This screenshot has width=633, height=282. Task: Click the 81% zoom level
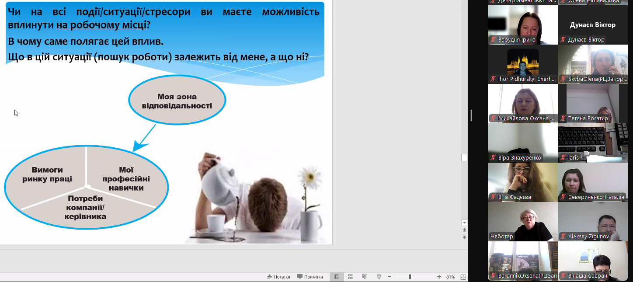[x=450, y=277]
